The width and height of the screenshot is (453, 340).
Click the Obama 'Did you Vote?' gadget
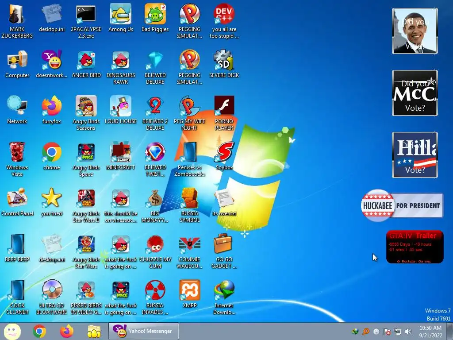(415, 31)
